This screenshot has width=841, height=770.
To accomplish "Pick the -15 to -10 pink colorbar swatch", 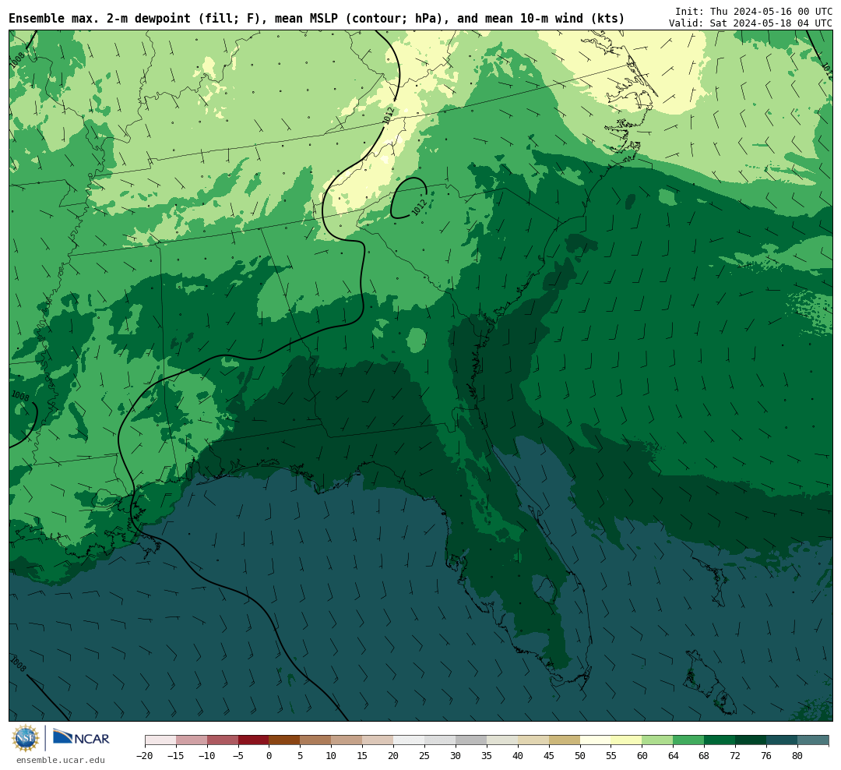I will coord(191,740).
